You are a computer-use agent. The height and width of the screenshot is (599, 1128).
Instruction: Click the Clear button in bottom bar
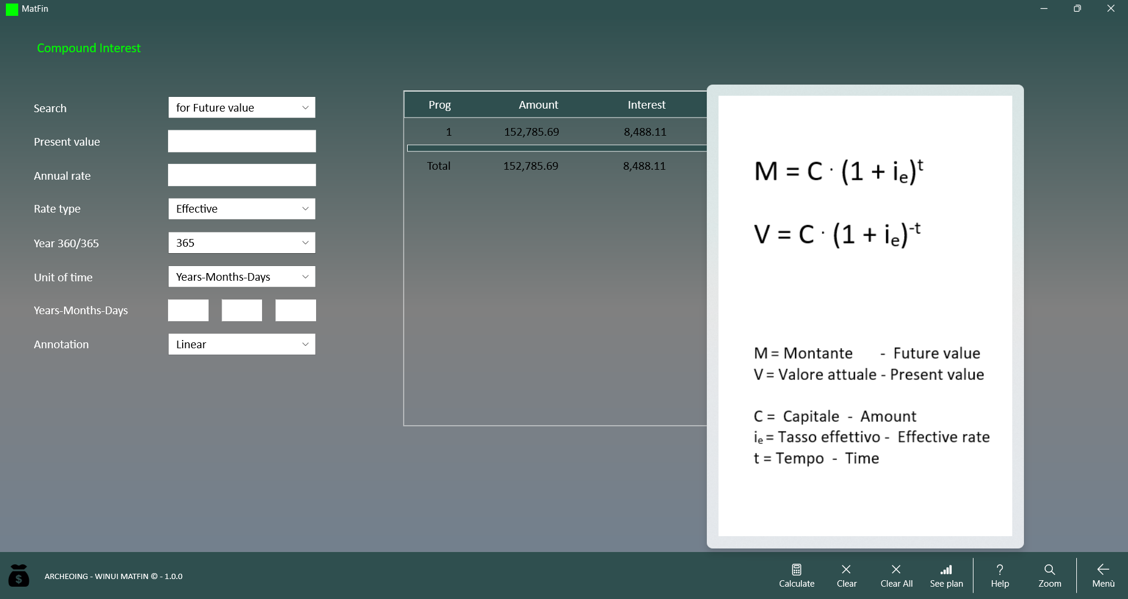tap(846, 576)
